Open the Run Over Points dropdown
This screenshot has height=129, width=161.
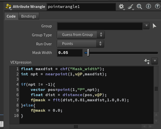80,44
